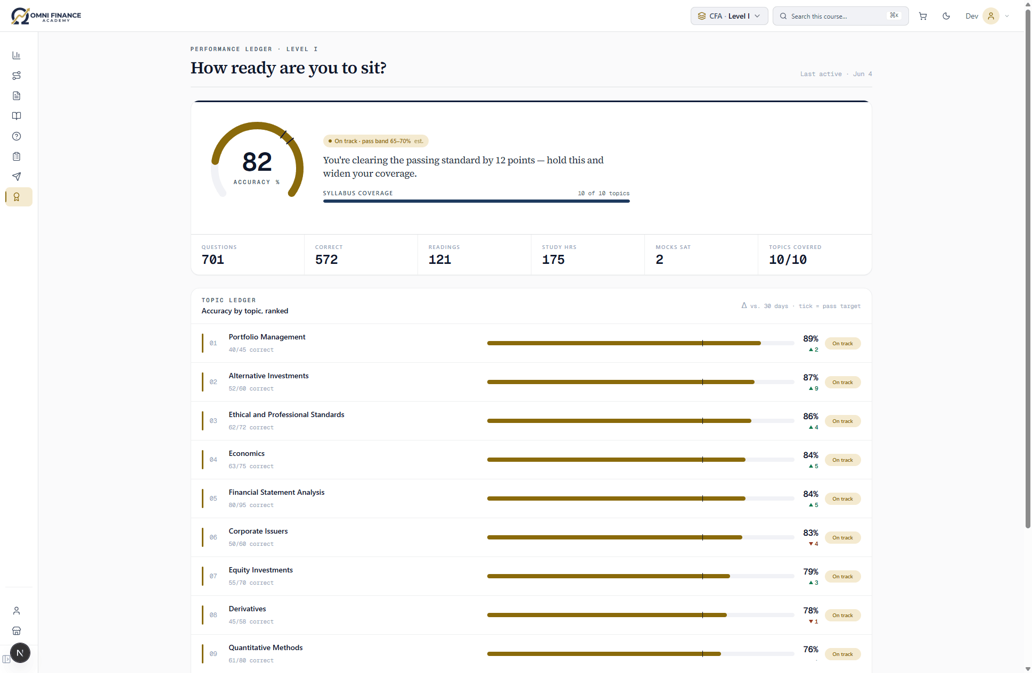This screenshot has height=673, width=1032.
Task: Open the CFA Level I course dropdown
Action: 729,16
